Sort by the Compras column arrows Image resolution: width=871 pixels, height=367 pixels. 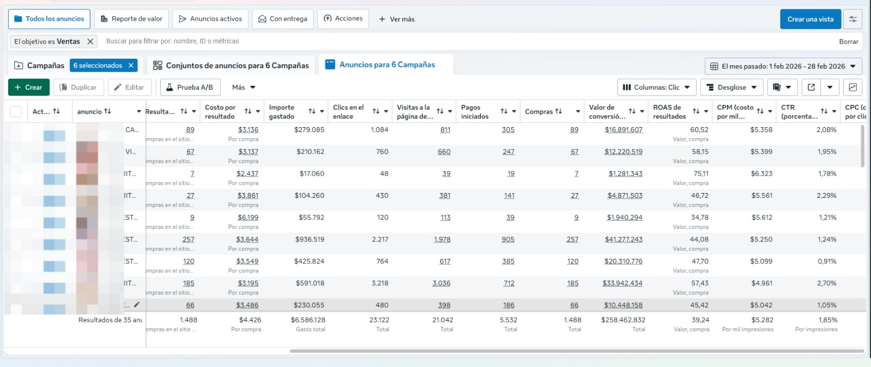[559, 111]
